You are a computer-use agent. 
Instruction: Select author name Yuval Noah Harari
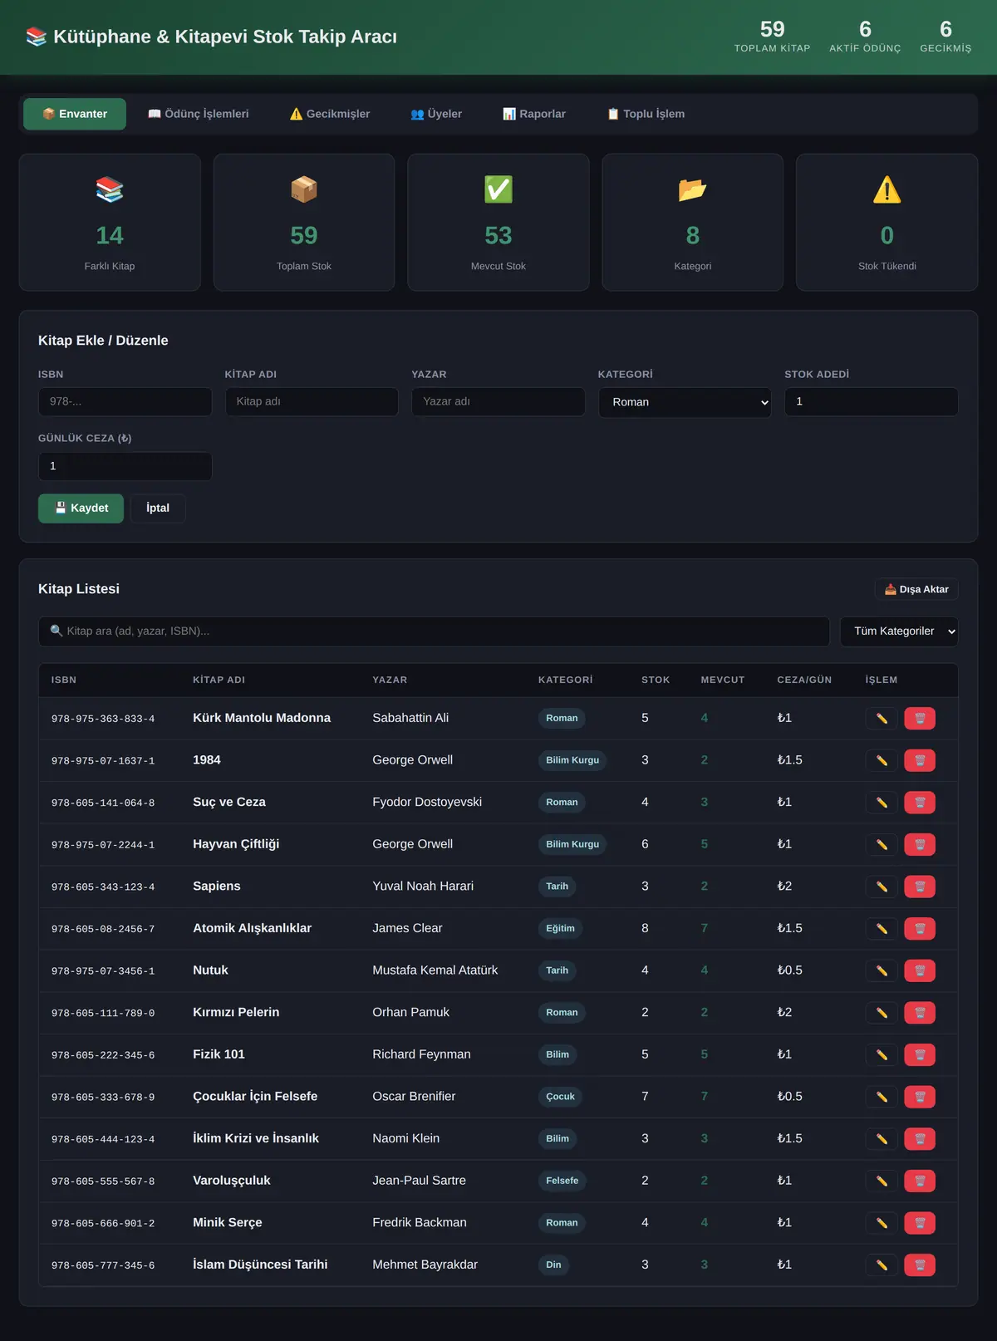click(x=423, y=887)
